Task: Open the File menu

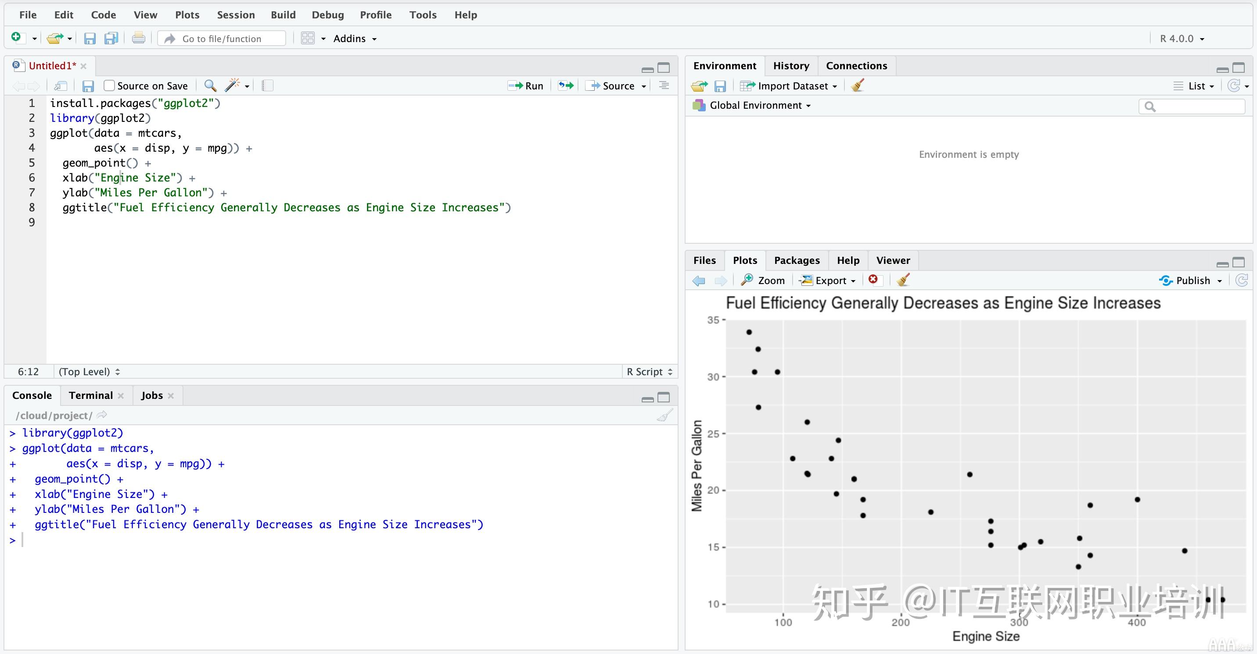Action: coord(28,14)
